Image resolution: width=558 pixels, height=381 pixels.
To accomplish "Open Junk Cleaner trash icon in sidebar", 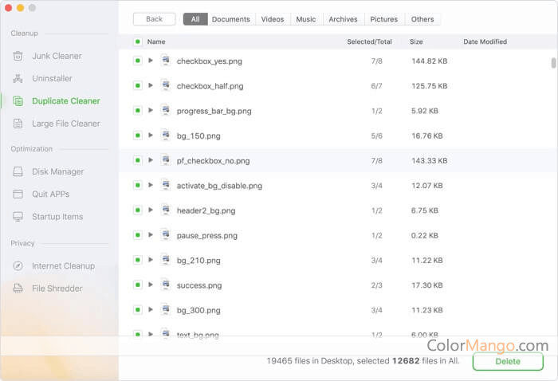I will (x=18, y=56).
